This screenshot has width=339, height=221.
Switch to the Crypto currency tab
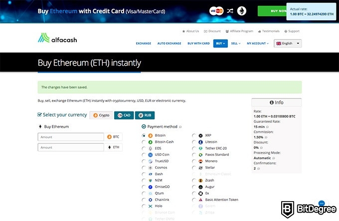[101, 115]
